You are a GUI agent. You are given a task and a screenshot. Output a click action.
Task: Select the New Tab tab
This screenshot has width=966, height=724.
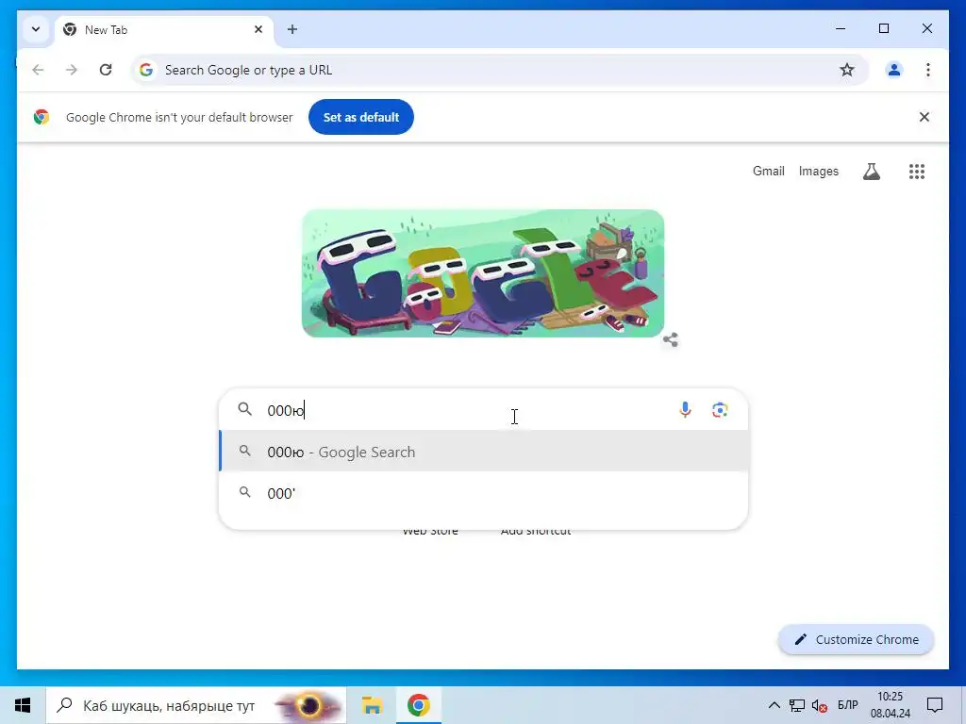tap(164, 29)
